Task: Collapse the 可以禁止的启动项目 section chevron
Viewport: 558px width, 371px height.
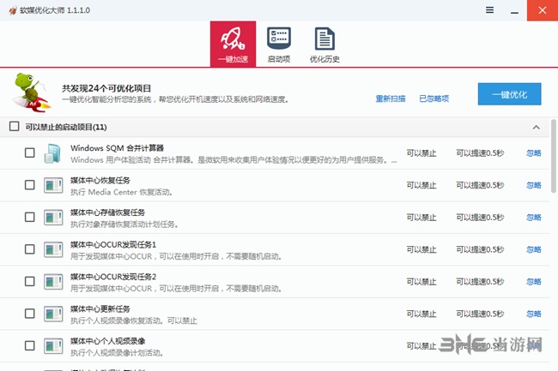Action: [x=537, y=127]
